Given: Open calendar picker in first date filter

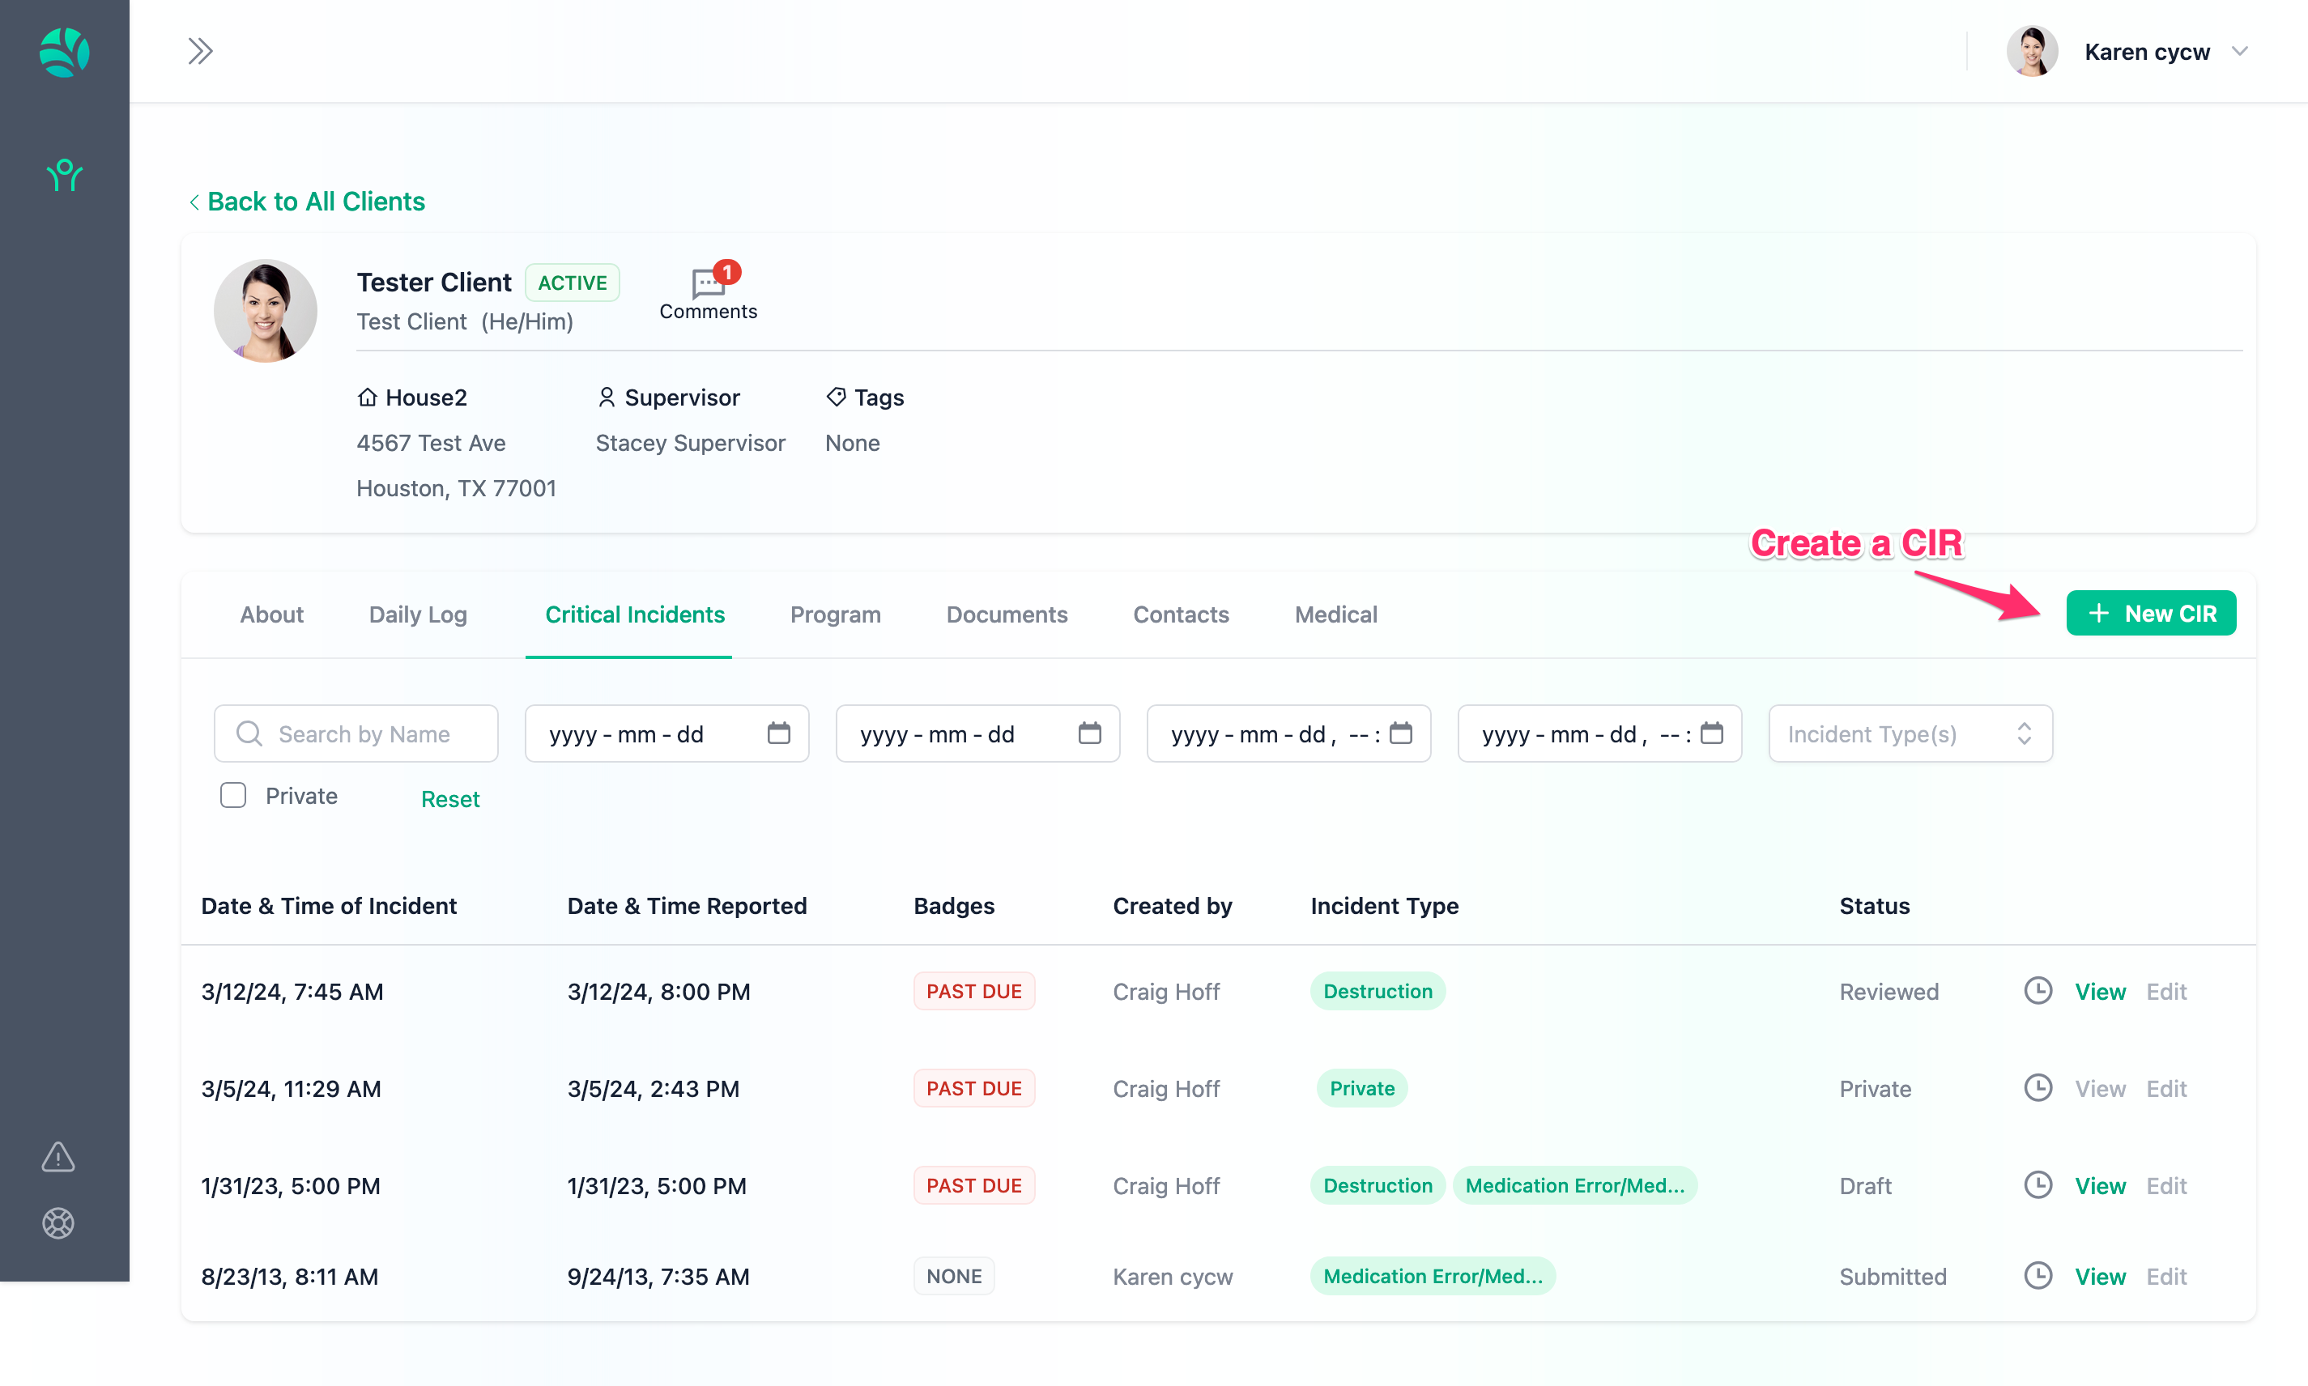Looking at the screenshot, I should (778, 733).
